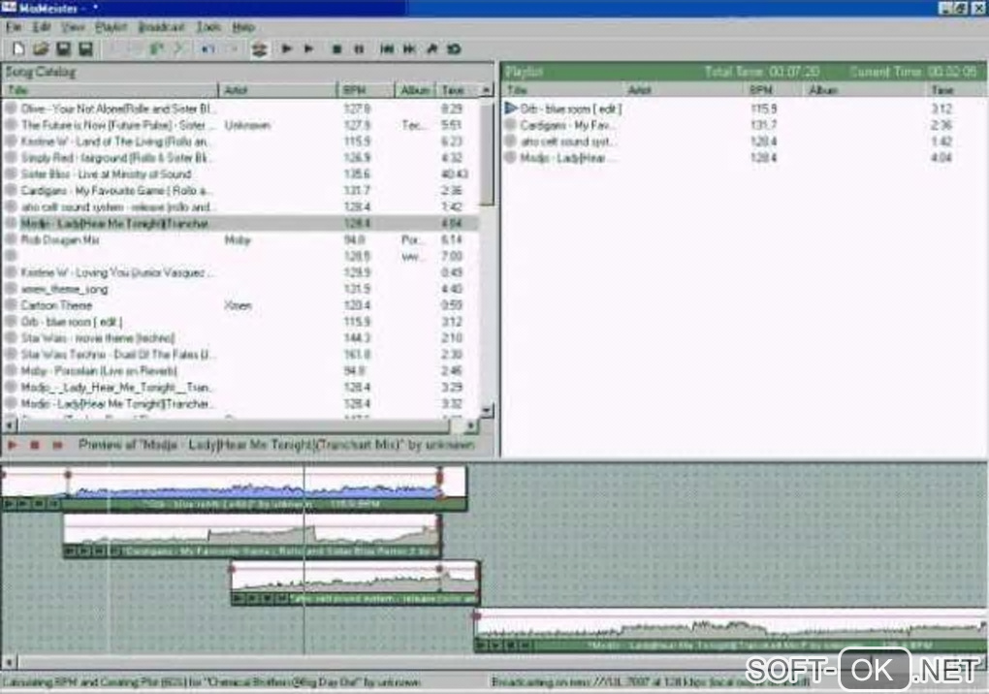989x694 pixels.
Task: Select "The Future is Now" song row
Action: [239, 125]
